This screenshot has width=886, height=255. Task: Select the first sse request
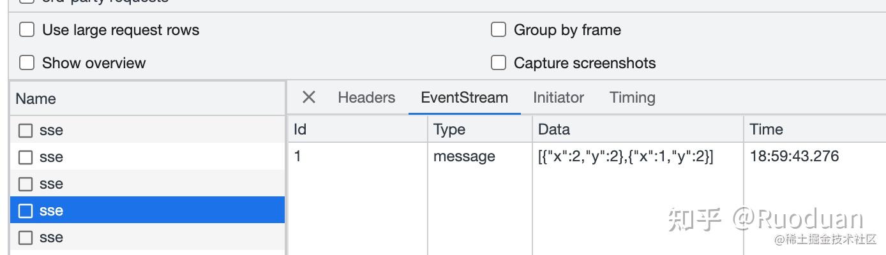click(x=51, y=131)
